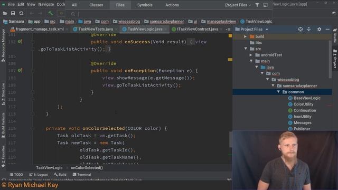Open the Structure side panel
Image resolution: width=338 pixels, height=190 pixels.
[x=3, y=94]
